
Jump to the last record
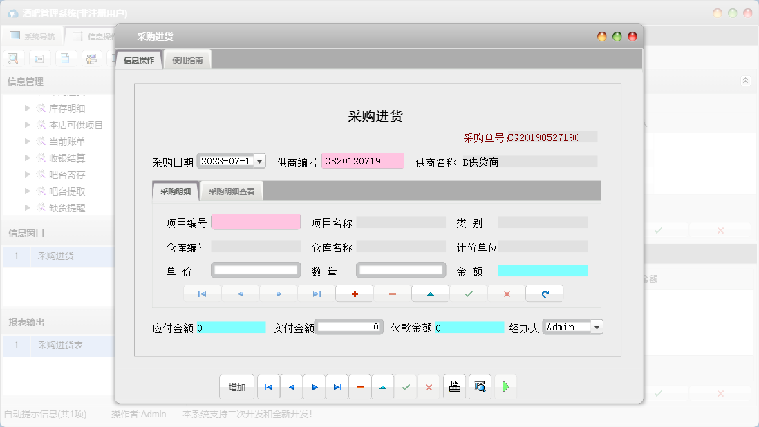click(337, 387)
